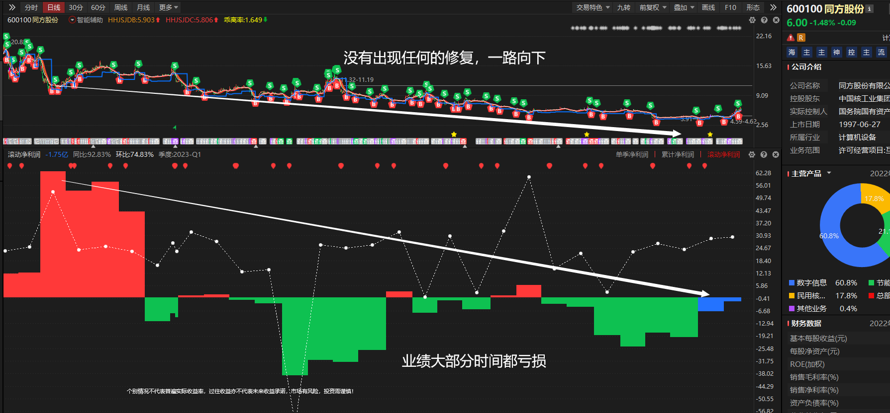
Task: Open settings gear of the profit panel
Action: click(752, 154)
